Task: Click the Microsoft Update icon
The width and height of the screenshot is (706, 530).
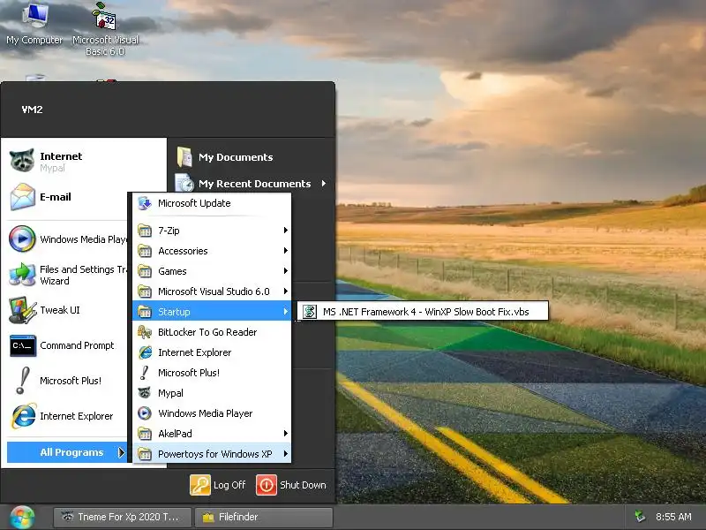Action: point(145,203)
